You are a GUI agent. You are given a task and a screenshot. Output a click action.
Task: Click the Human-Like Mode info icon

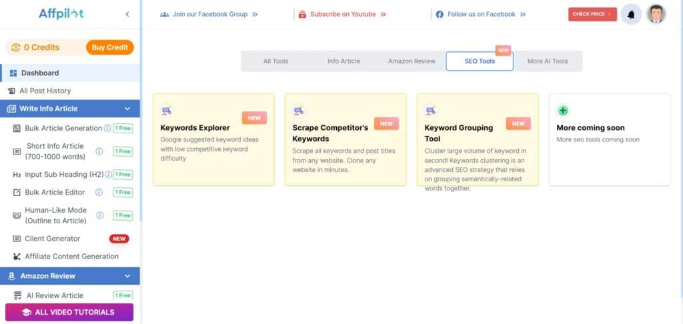click(100, 215)
